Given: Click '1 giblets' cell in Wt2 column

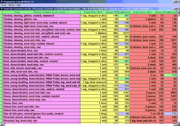Looking at the screenshot, I should point(143,19).
